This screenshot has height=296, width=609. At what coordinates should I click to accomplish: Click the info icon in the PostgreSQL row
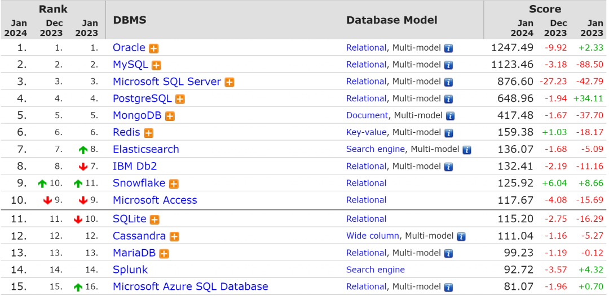point(449,99)
